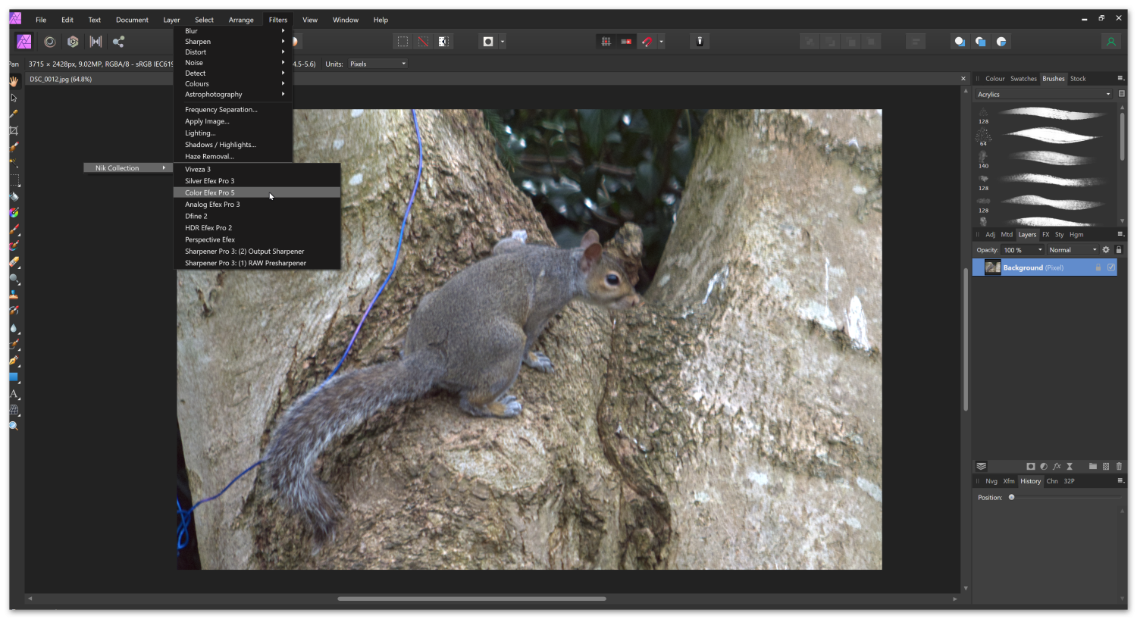Select the Artistic Text tool
The height and width of the screenshot is (619, 1137).
point(14,394)
